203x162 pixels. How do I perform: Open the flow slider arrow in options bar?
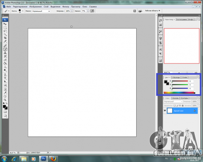[88, 11]
